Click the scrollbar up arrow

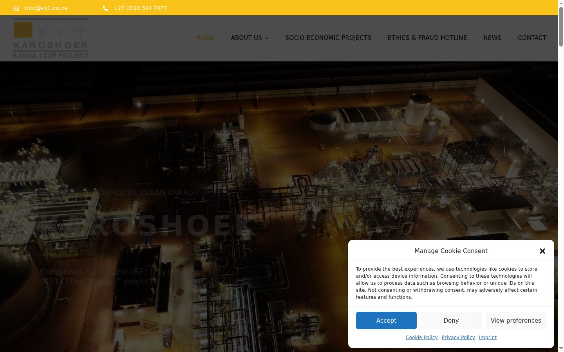[x=561, y=3]
